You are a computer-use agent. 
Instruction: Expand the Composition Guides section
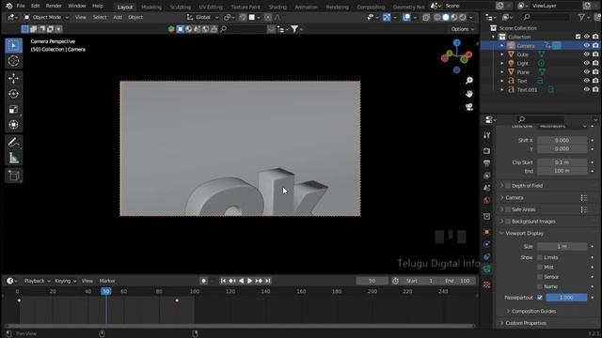(508, 311)
